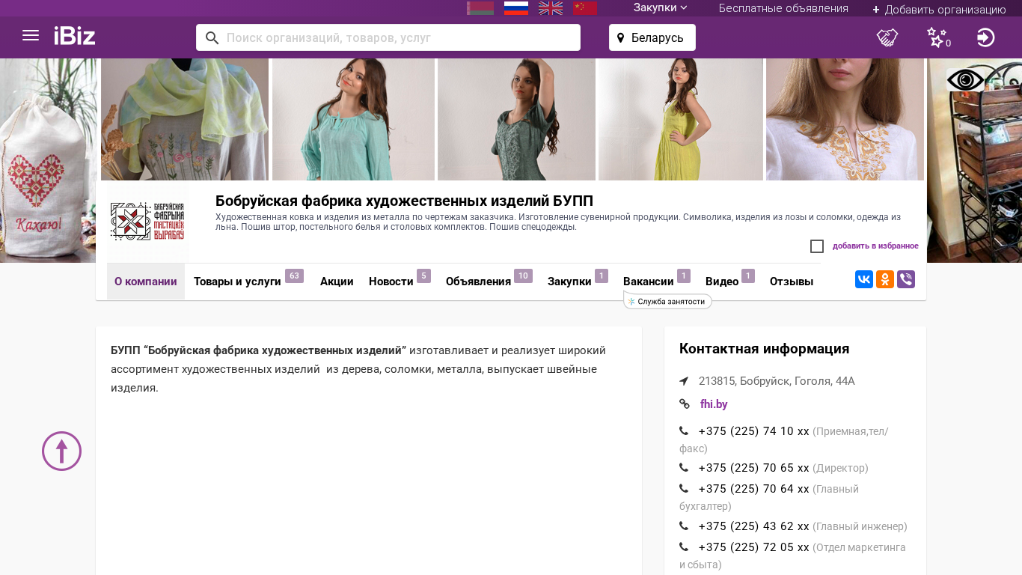Open the О компании tab
The width and height of the screenshot is (1022, 575).
coord(146,282)
